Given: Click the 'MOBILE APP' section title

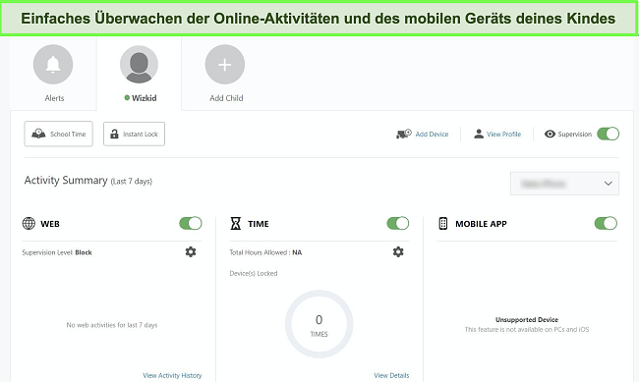Looking at the screenshot, I should 481,224.
